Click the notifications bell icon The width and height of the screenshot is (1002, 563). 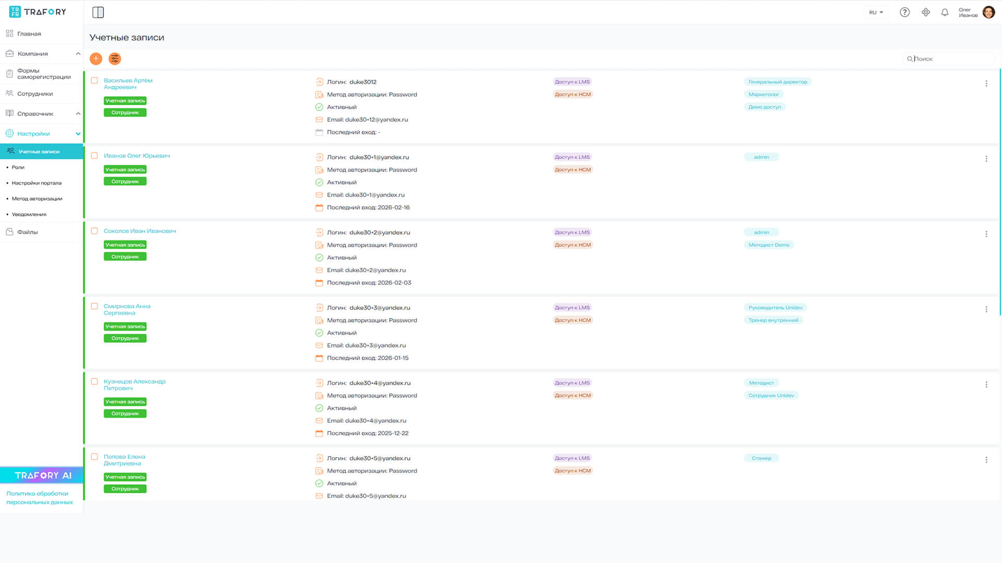(945, 13)
